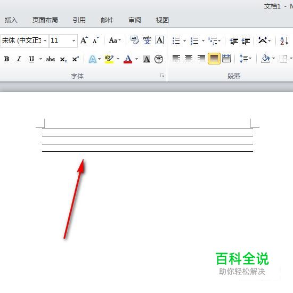Apply paragraph borders icon

[283, 59]
